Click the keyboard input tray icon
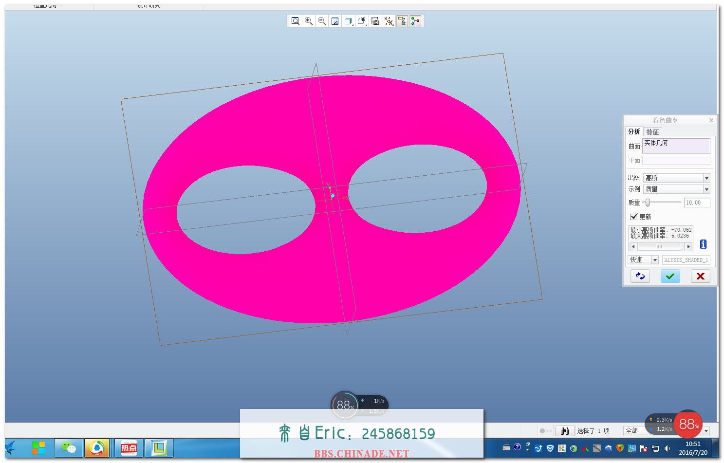The height and width of the screenshot is (463, 724). [x=506, y=447]
